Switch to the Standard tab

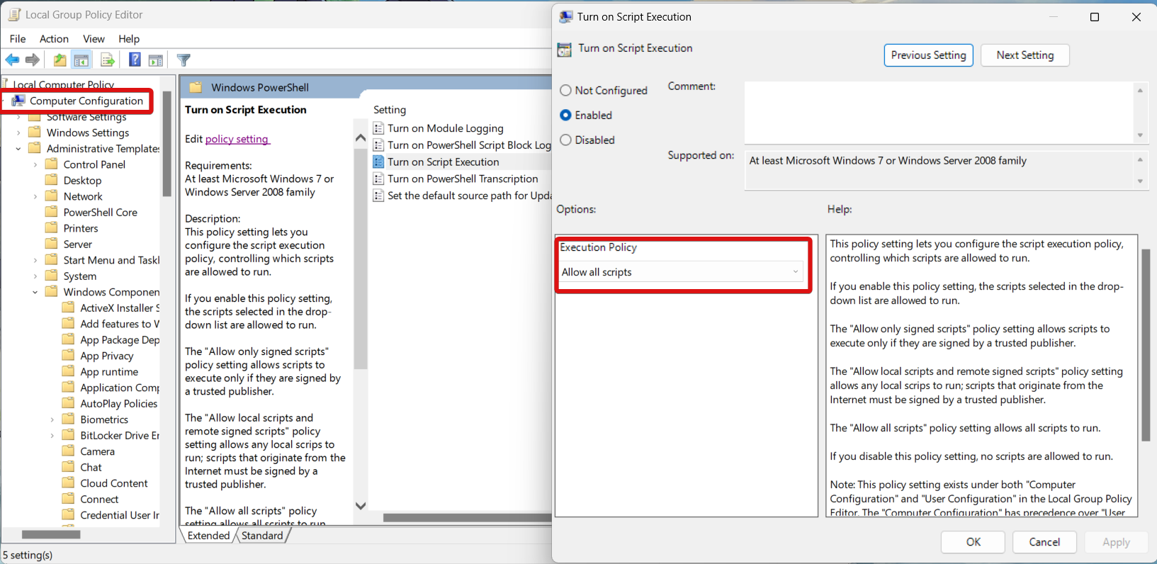[261, 536]
